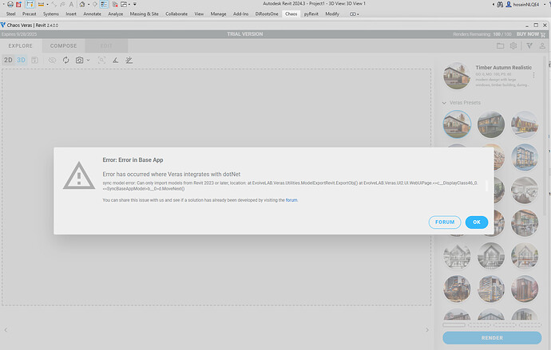Click the Revit print icon in quick access
The width and height of the screenshot is (551, 350).
pyautogui.click(x=9, y=4)
